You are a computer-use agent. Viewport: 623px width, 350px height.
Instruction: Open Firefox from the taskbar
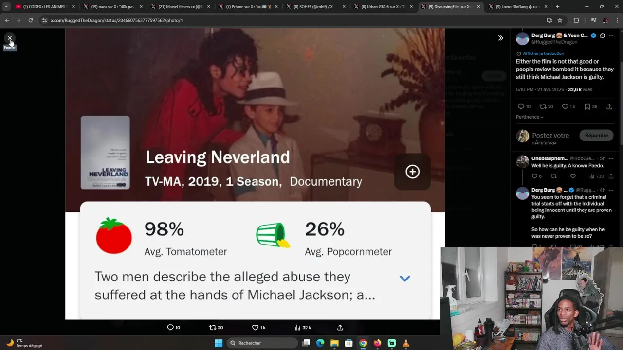pos(377,343)
